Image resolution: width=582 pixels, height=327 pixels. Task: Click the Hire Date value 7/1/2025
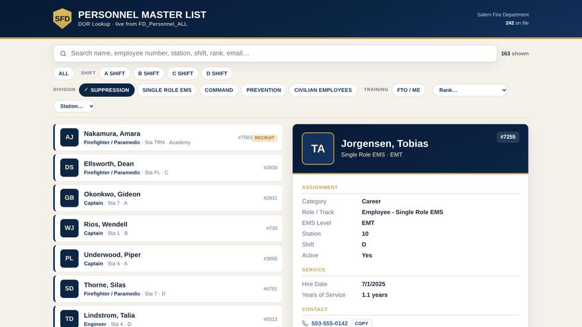(x=374, y=284)
